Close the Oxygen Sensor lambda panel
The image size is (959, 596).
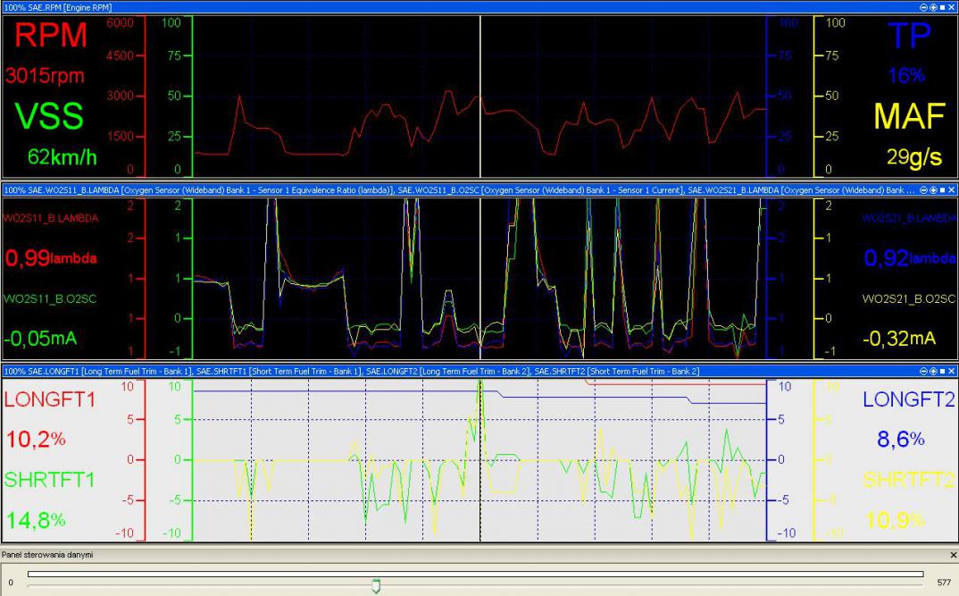(952, 190)
